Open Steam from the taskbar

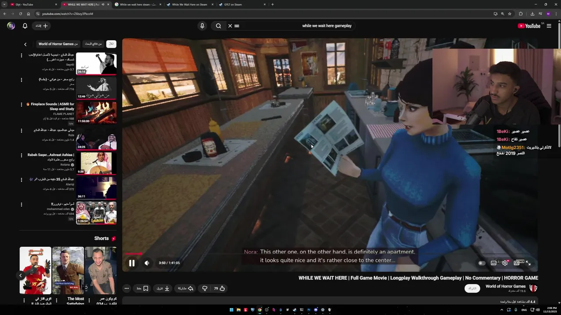[295, 310]
